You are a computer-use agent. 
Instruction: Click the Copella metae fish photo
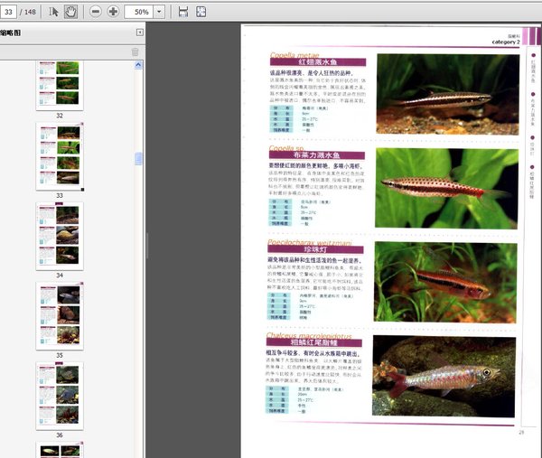coord(448,94)
